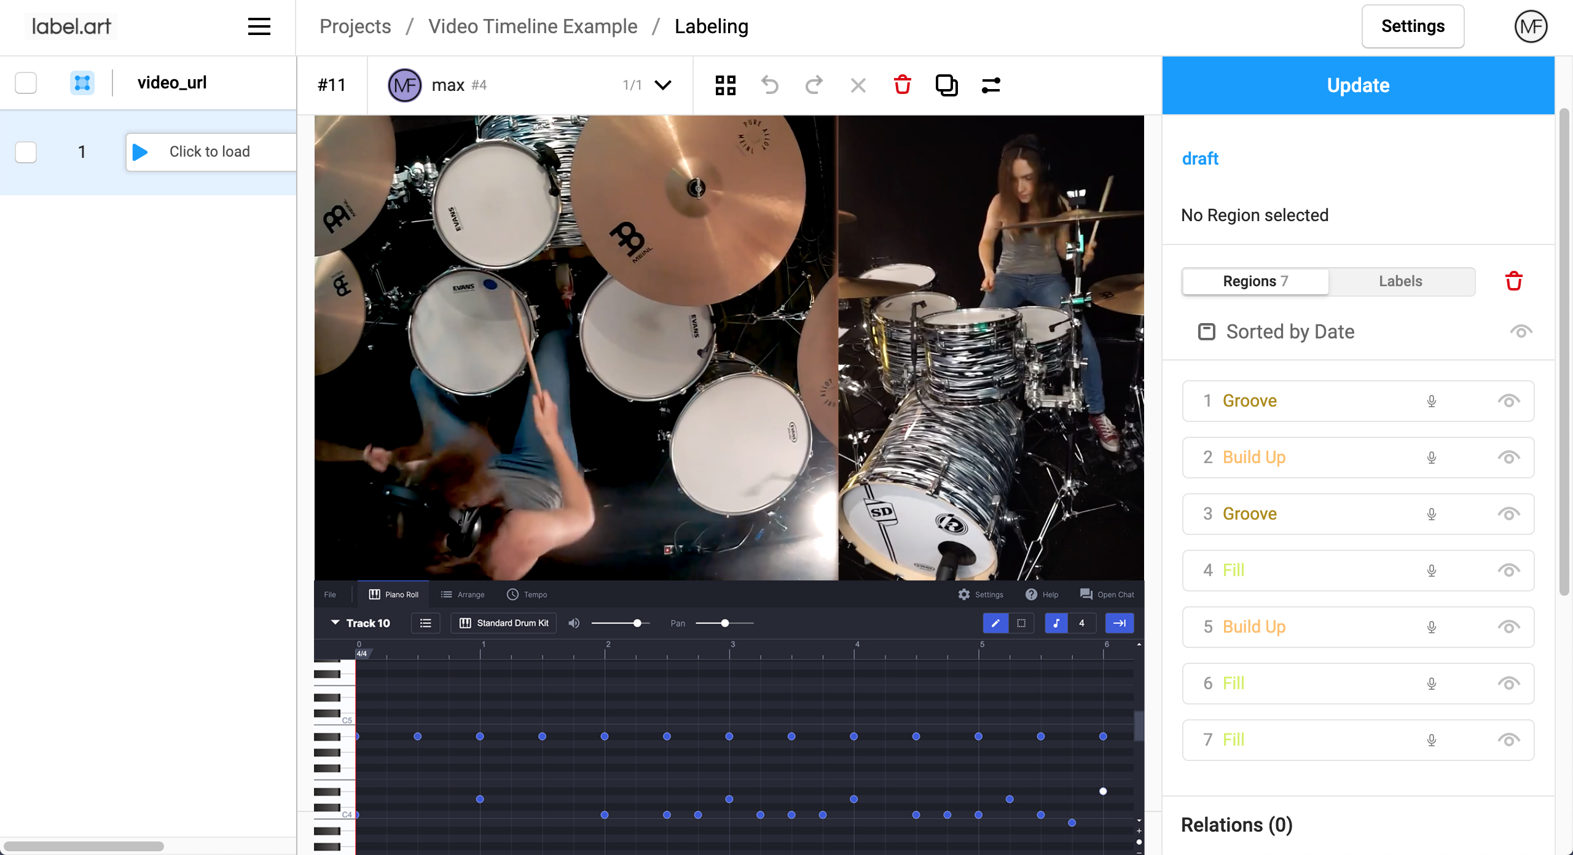The image size is (1573, 855).
Task: Click the redo arrow icon
Action: pyautogui.click(x=813, y=85)
